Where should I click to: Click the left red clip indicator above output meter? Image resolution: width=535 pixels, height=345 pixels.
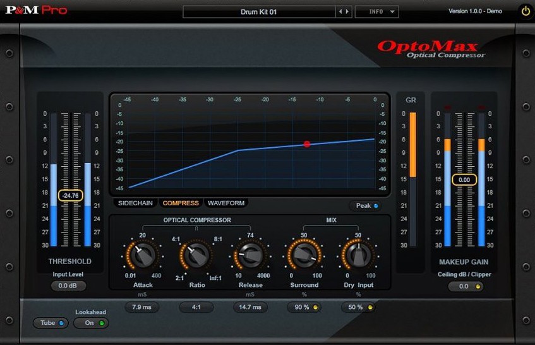tap(447, 108)
